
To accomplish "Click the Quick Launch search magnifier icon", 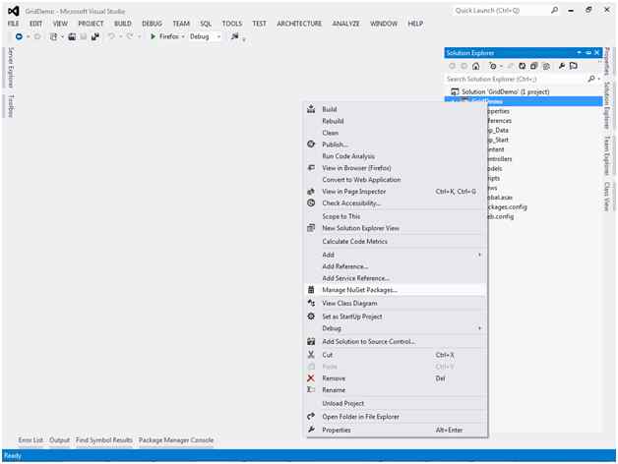I will coord(554,10).
